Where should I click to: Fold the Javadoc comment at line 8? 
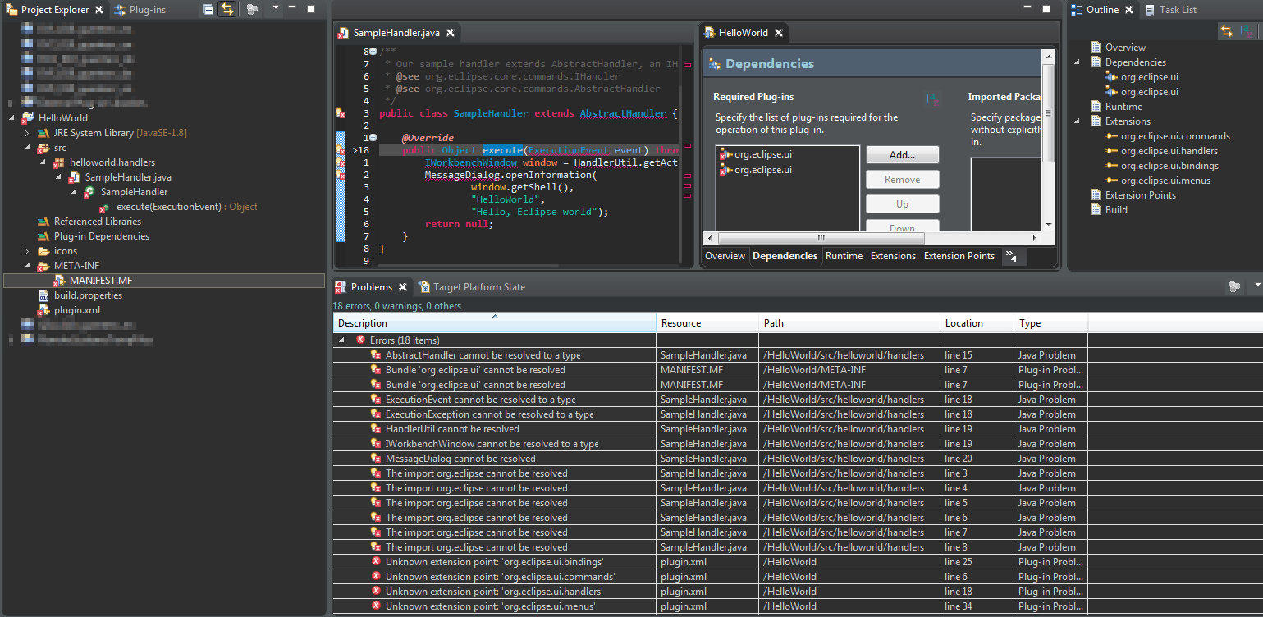(373, 52)
